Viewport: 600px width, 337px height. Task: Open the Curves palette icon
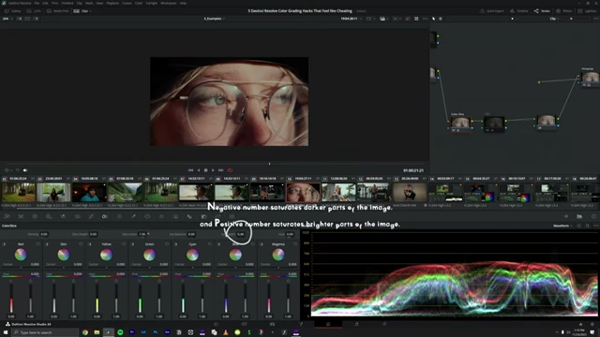coord(91,216)
